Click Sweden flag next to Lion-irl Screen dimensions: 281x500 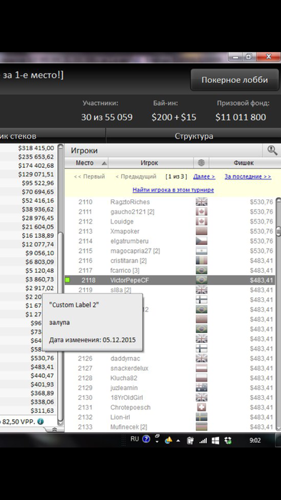[201, 417]
